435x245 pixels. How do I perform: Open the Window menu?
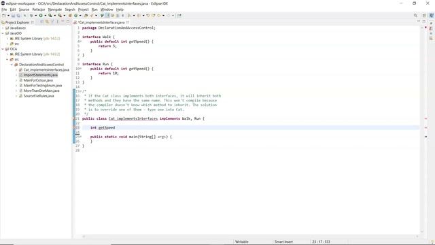107,10
